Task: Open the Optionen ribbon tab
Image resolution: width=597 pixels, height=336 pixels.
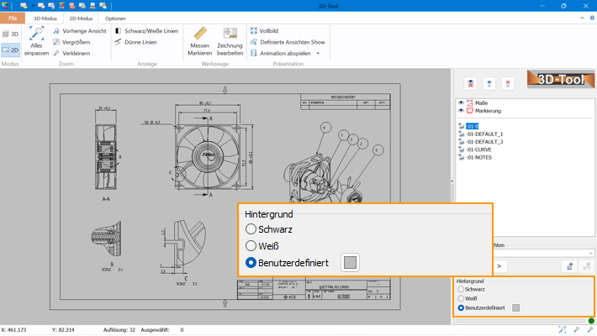Action: point(116,17)
